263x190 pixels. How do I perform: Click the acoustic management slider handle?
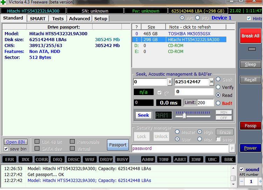(x=184, y=116)
